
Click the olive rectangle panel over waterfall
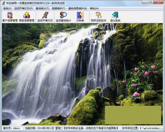pyautogui.click(x=133, y=115)
